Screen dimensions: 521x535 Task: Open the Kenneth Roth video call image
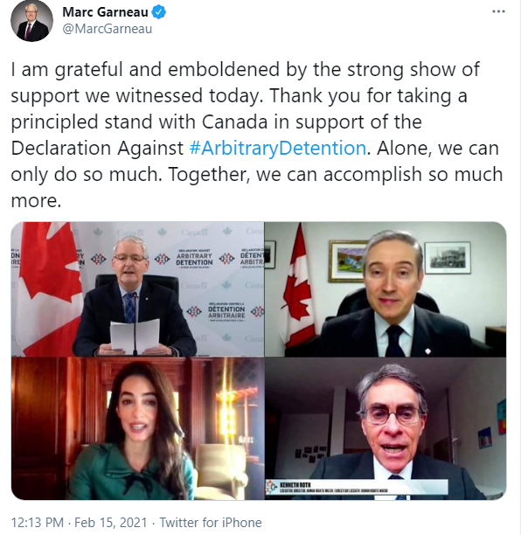(386, 429)
